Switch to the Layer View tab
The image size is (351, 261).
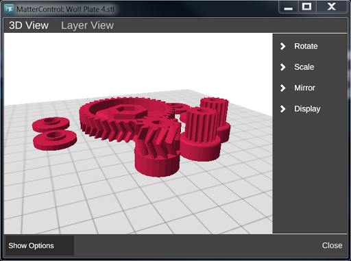87,25
